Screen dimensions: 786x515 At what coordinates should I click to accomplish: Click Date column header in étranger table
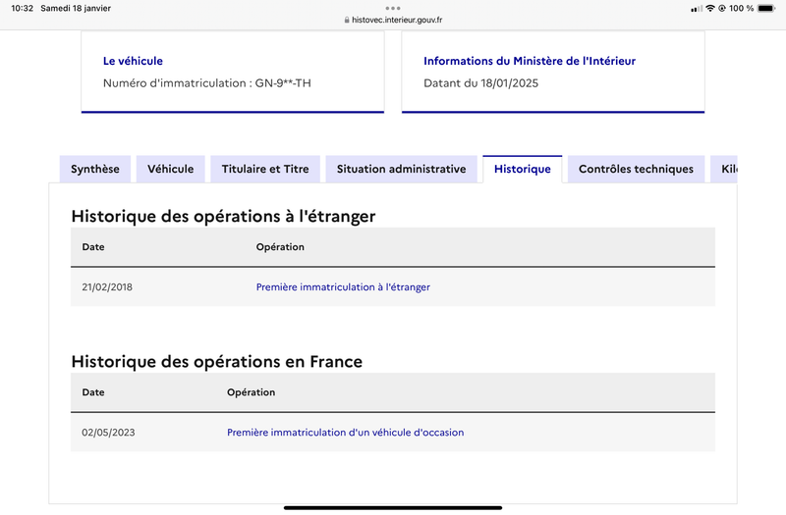point(93,247)
